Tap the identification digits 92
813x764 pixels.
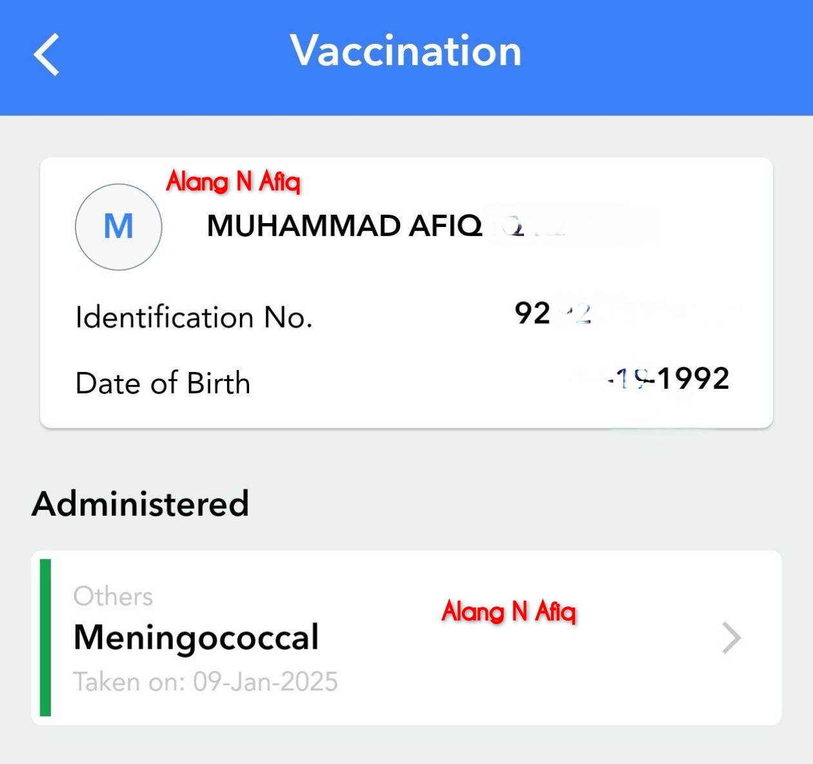(x=532, y=314)
